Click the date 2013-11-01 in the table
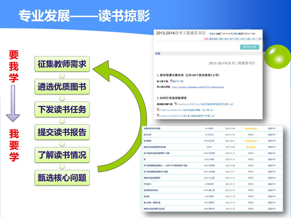291x218 pixels. tap(230, 135)
